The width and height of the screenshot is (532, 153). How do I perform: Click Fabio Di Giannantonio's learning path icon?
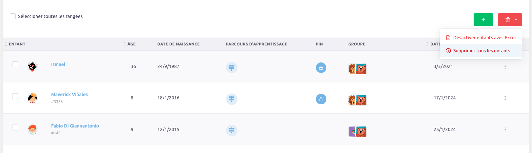pos(232,130)
